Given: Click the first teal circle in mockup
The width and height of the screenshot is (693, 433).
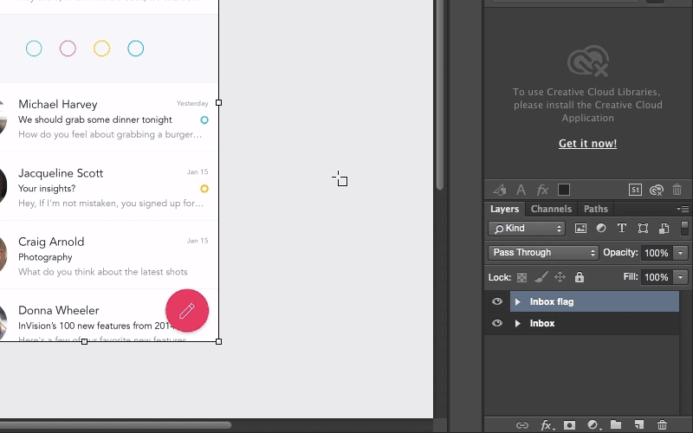Looking at the screenshot, I should click(34, 48).
